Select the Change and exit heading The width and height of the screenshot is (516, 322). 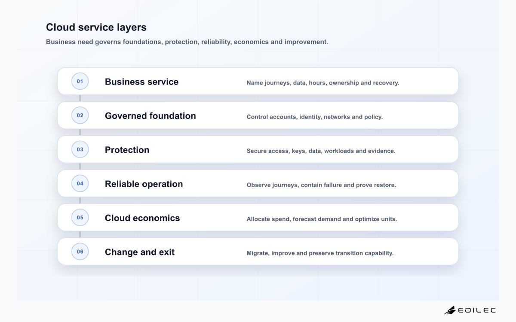click(x=140, y=252)
